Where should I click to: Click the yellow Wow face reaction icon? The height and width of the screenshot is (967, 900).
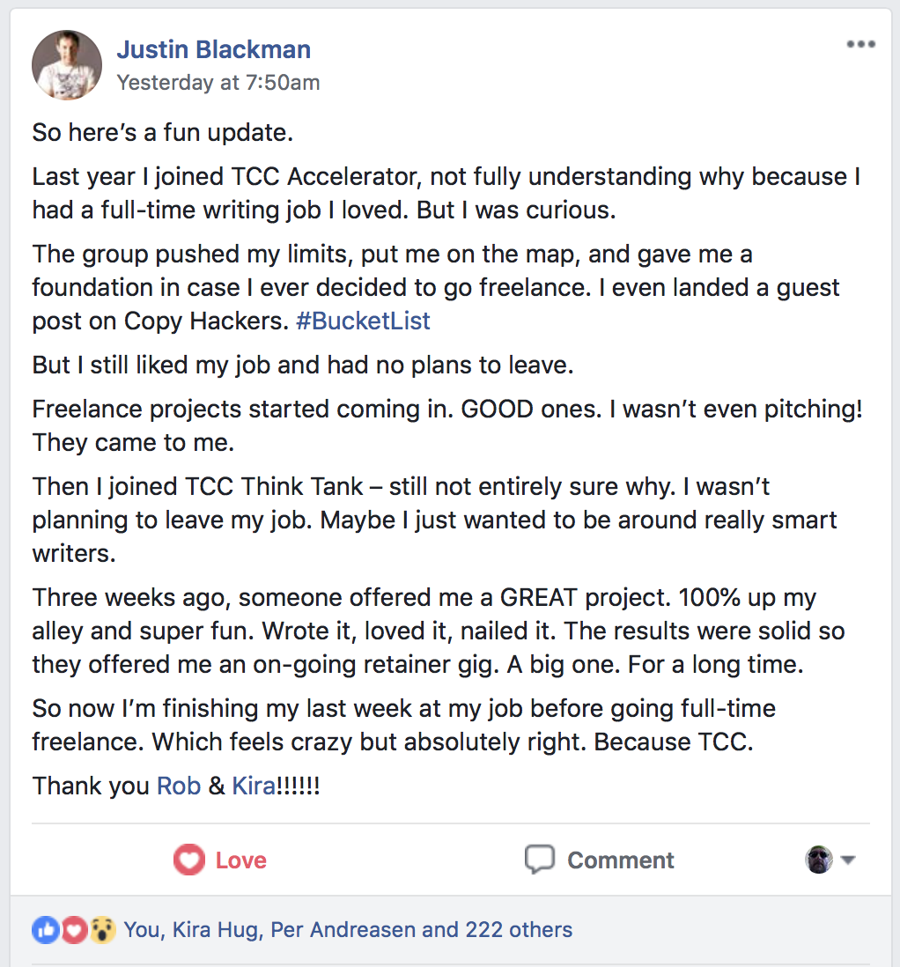(102, 930)
